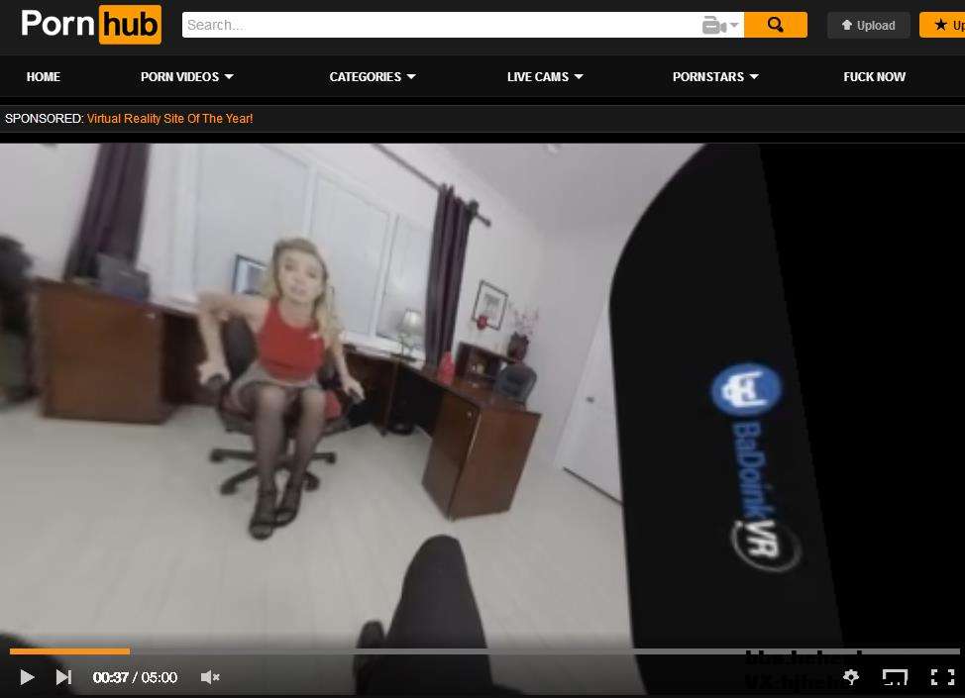
Task: Expand the Categories dropdown menu
Action: click(x=373, y=76)
